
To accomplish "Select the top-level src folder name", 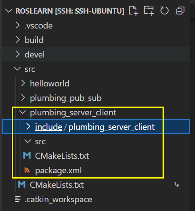I will click(x=30, y=69).
